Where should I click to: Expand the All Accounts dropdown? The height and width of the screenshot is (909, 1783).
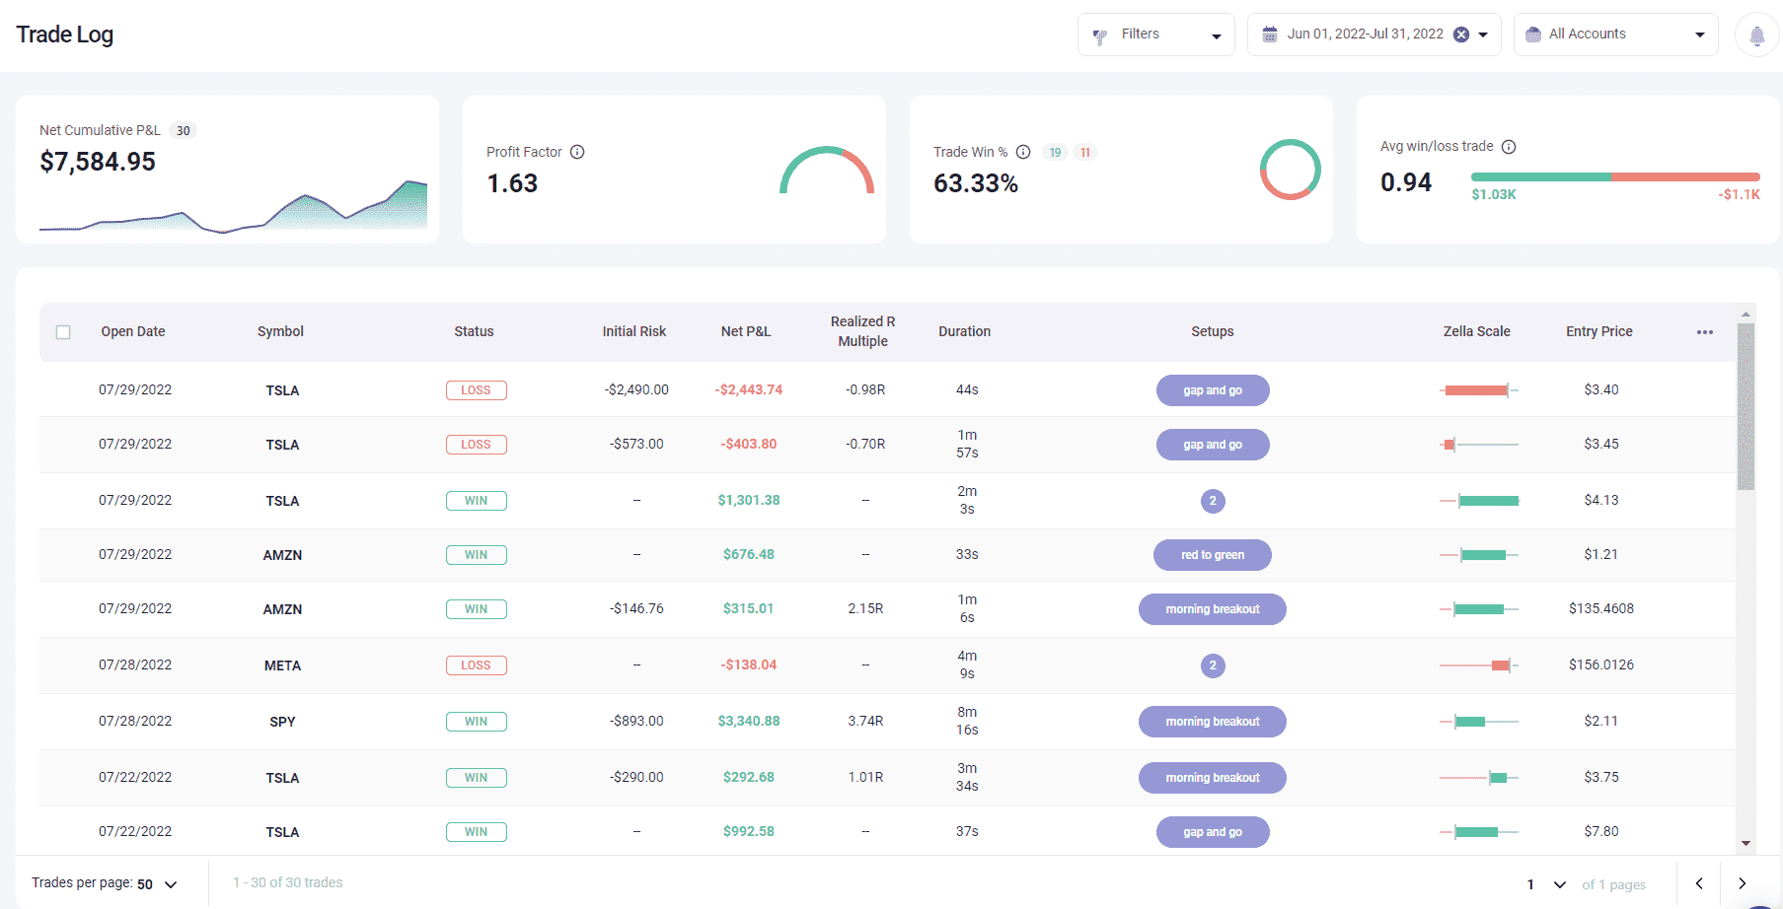1615,35
